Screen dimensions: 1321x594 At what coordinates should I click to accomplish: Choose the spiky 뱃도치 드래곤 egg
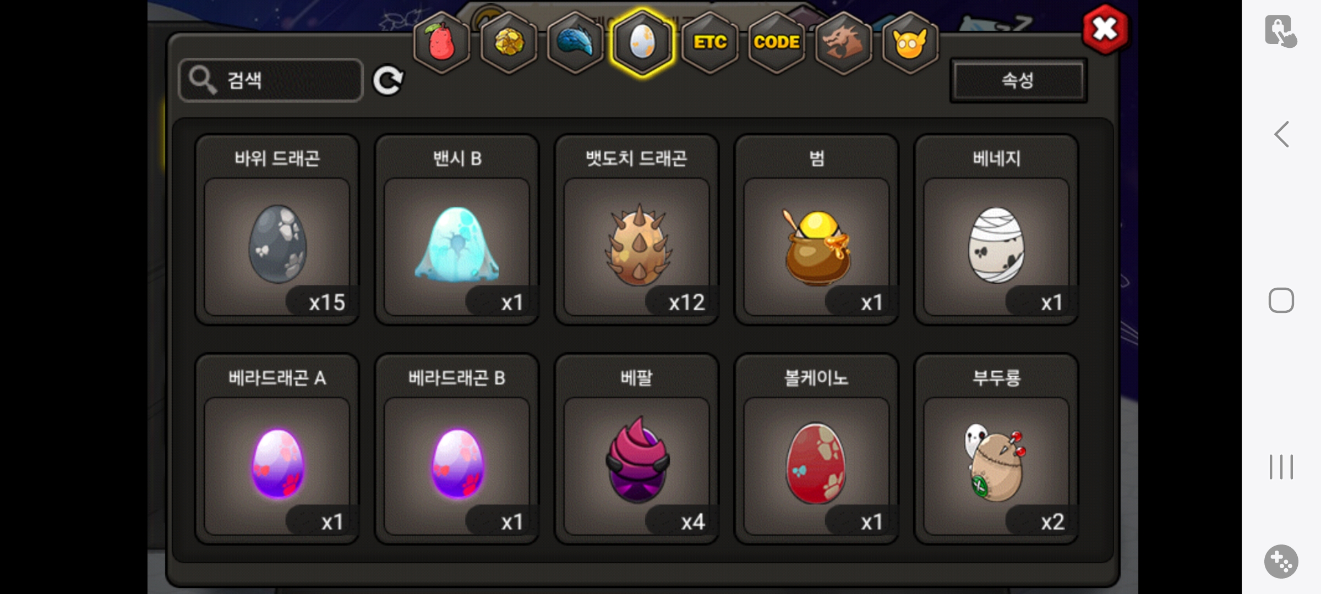pyautogui.click(x=637, y=230)
